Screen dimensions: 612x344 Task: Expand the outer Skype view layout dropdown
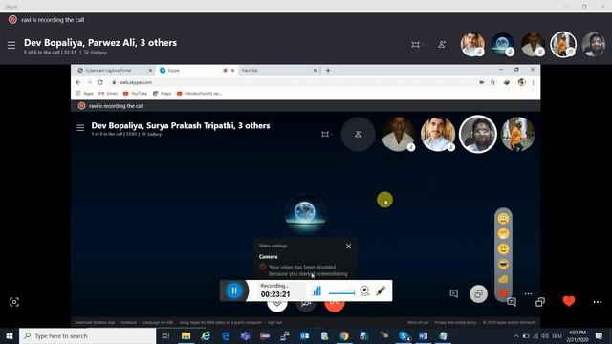pyautogui.click(x=417, y=45)
